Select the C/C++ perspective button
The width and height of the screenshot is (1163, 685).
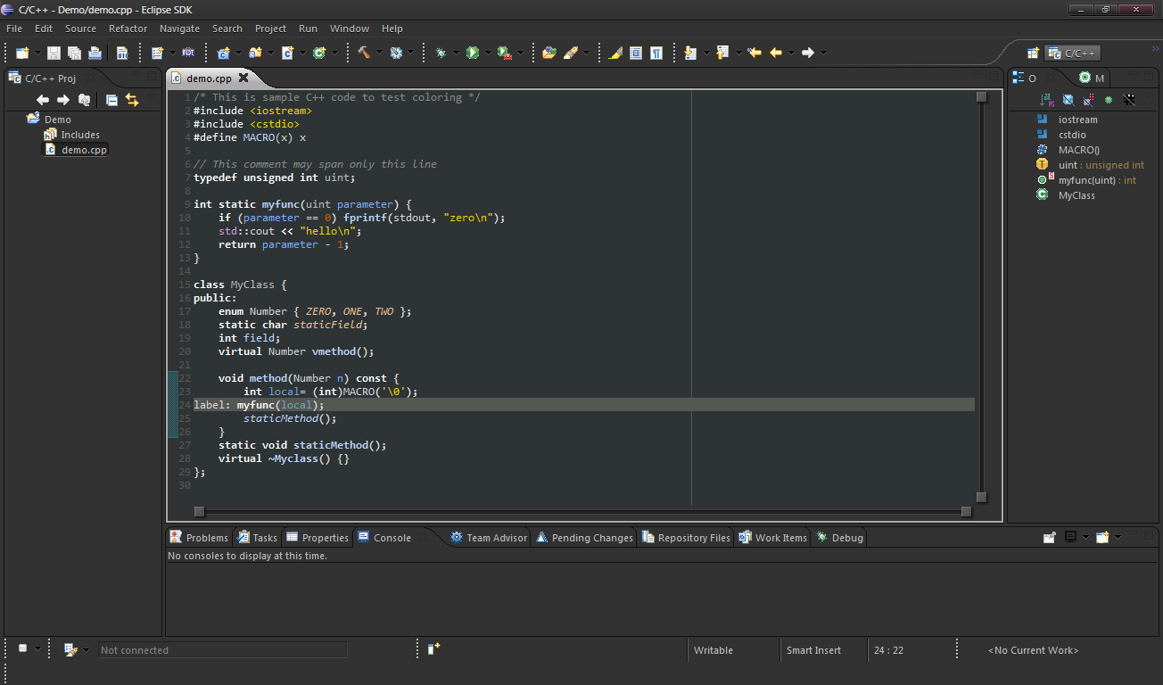pyautogui.click(x=1072, y=53)
